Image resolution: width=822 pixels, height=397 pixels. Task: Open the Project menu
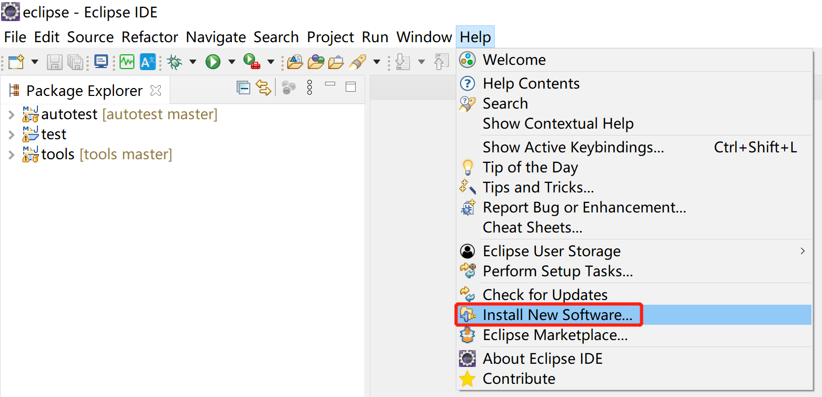(331, 37)
